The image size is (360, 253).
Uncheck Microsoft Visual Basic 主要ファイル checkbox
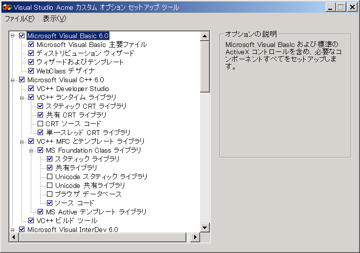[31, 45]
